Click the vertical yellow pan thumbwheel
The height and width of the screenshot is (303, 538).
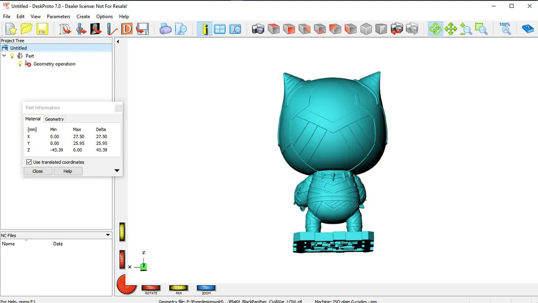122,232
